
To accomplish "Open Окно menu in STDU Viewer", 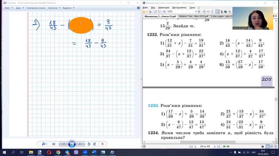I will coord(192,8).
